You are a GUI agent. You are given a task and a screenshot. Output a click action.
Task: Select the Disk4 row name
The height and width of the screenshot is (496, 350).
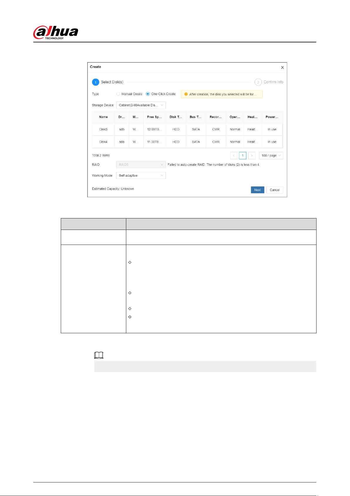(103, 142)
